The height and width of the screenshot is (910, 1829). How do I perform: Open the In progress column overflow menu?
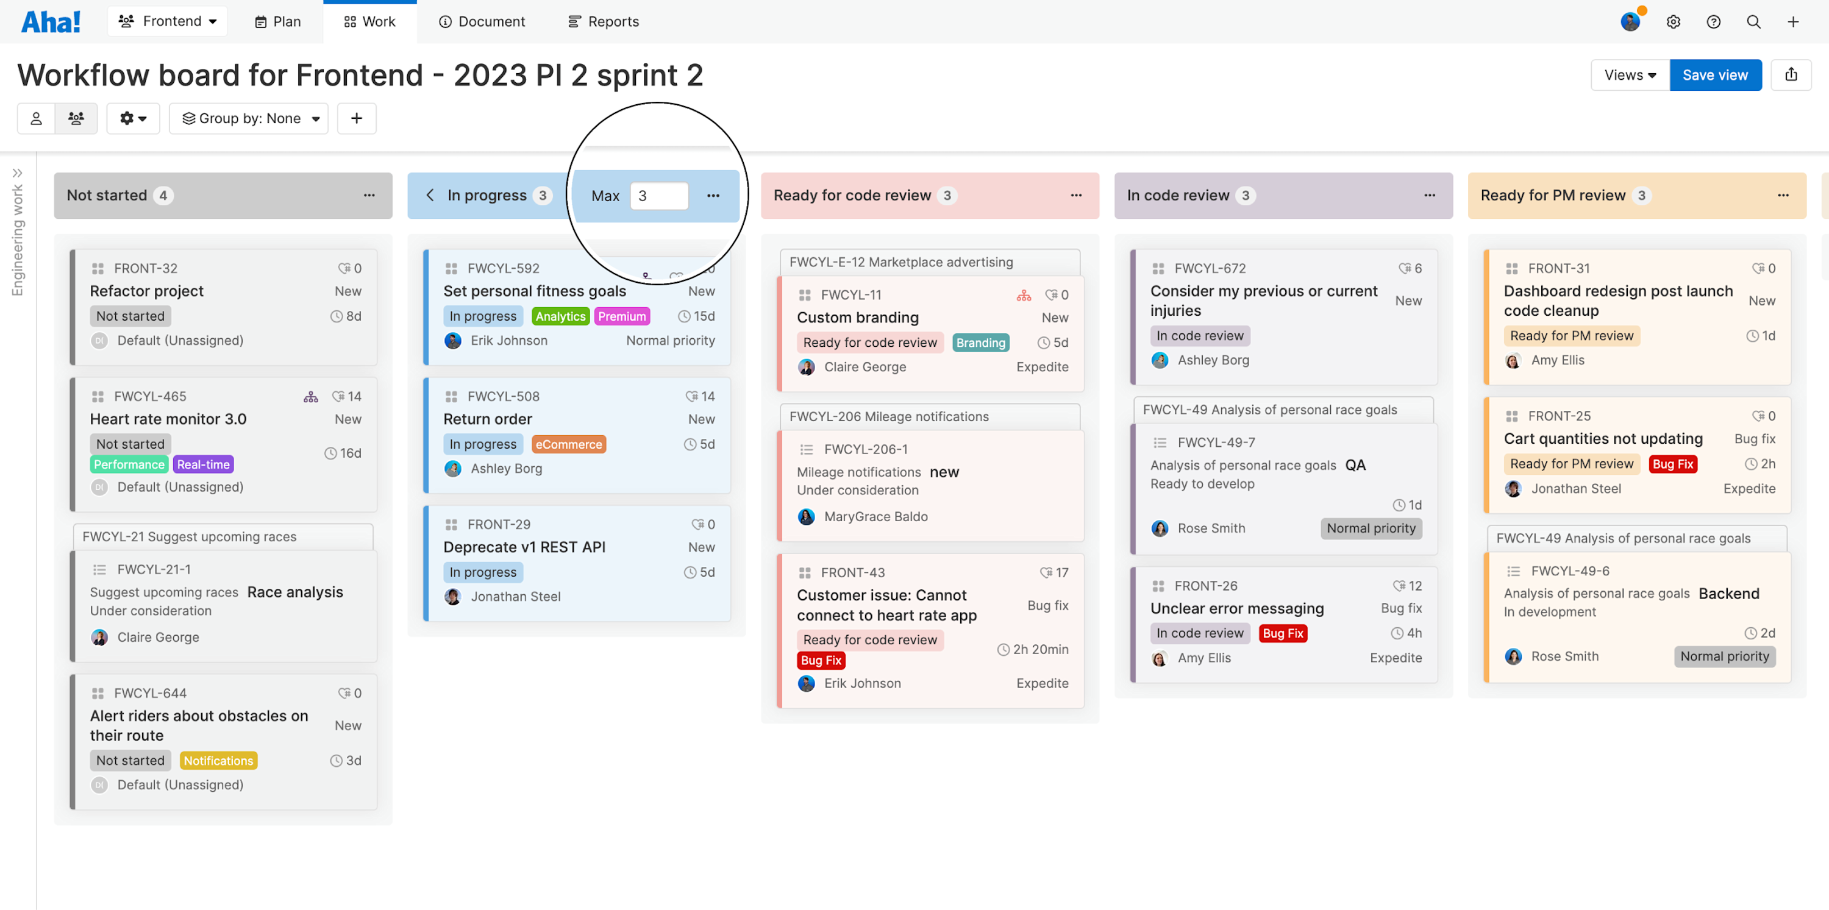(x=713, y=195)
